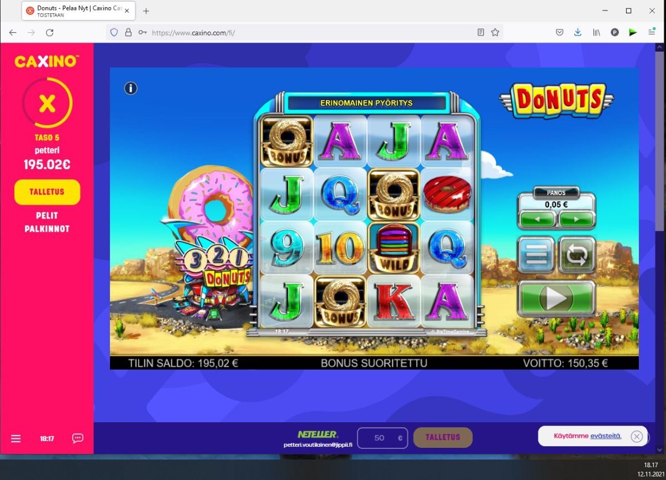Click the Caxino logo
Screen dimensions: 666x480
[x=47, y=60]
